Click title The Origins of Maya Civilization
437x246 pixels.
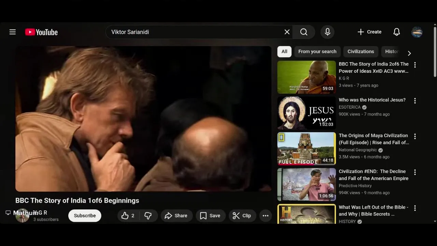374,139
